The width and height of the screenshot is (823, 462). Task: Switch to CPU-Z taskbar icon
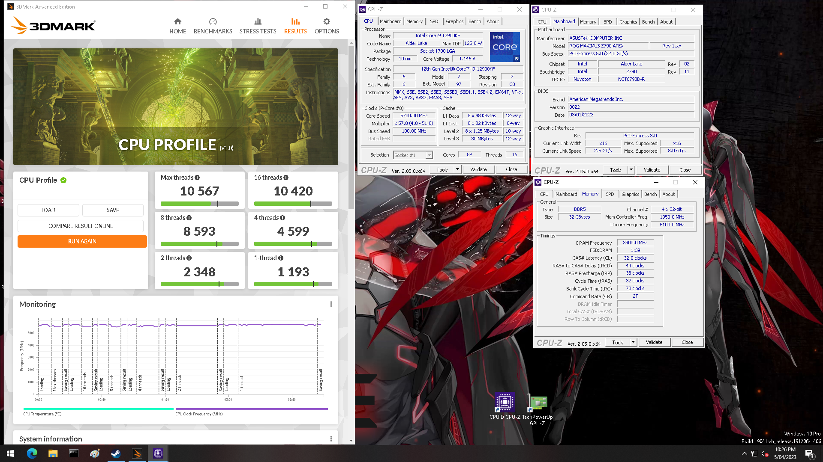tap(158, 453)
